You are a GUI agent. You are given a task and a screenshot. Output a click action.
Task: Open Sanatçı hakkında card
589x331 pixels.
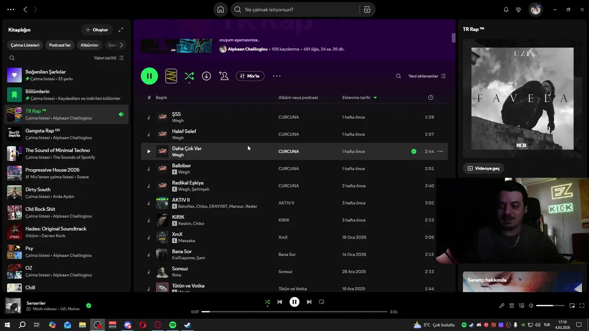tap(522, 281)
